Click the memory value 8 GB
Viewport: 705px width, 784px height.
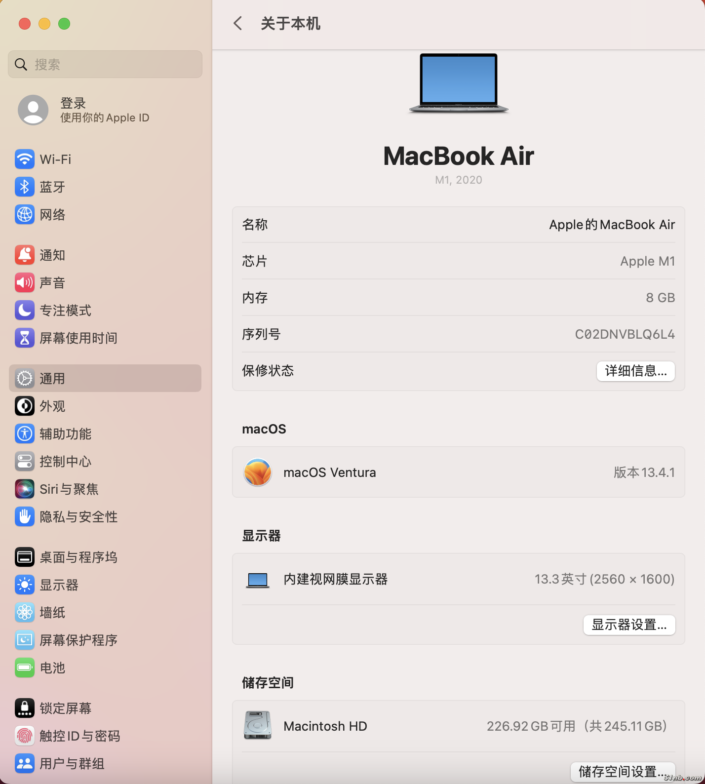(661, 298)
